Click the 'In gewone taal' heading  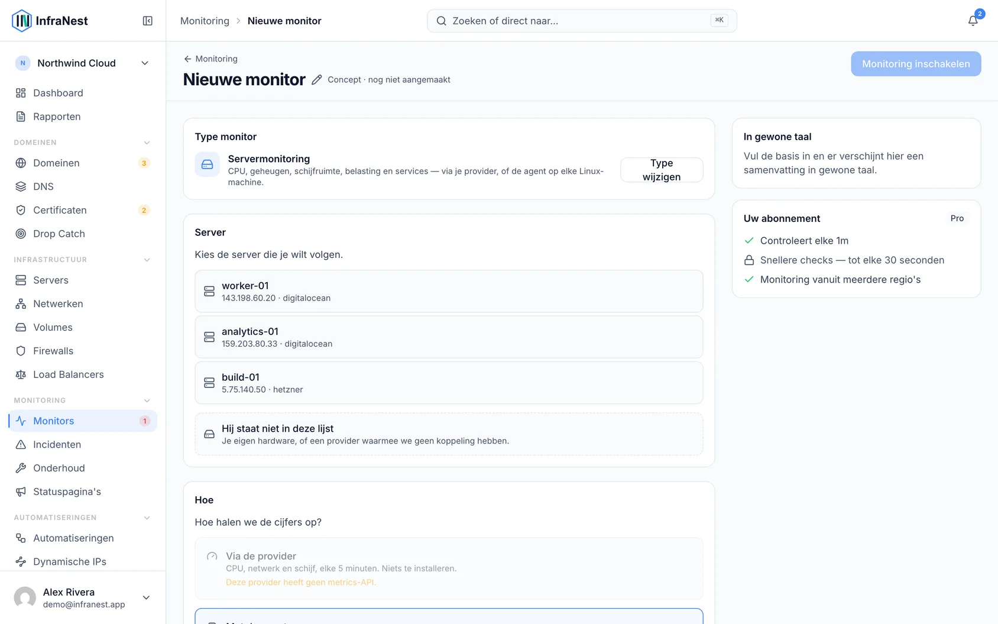click(777, 137)
